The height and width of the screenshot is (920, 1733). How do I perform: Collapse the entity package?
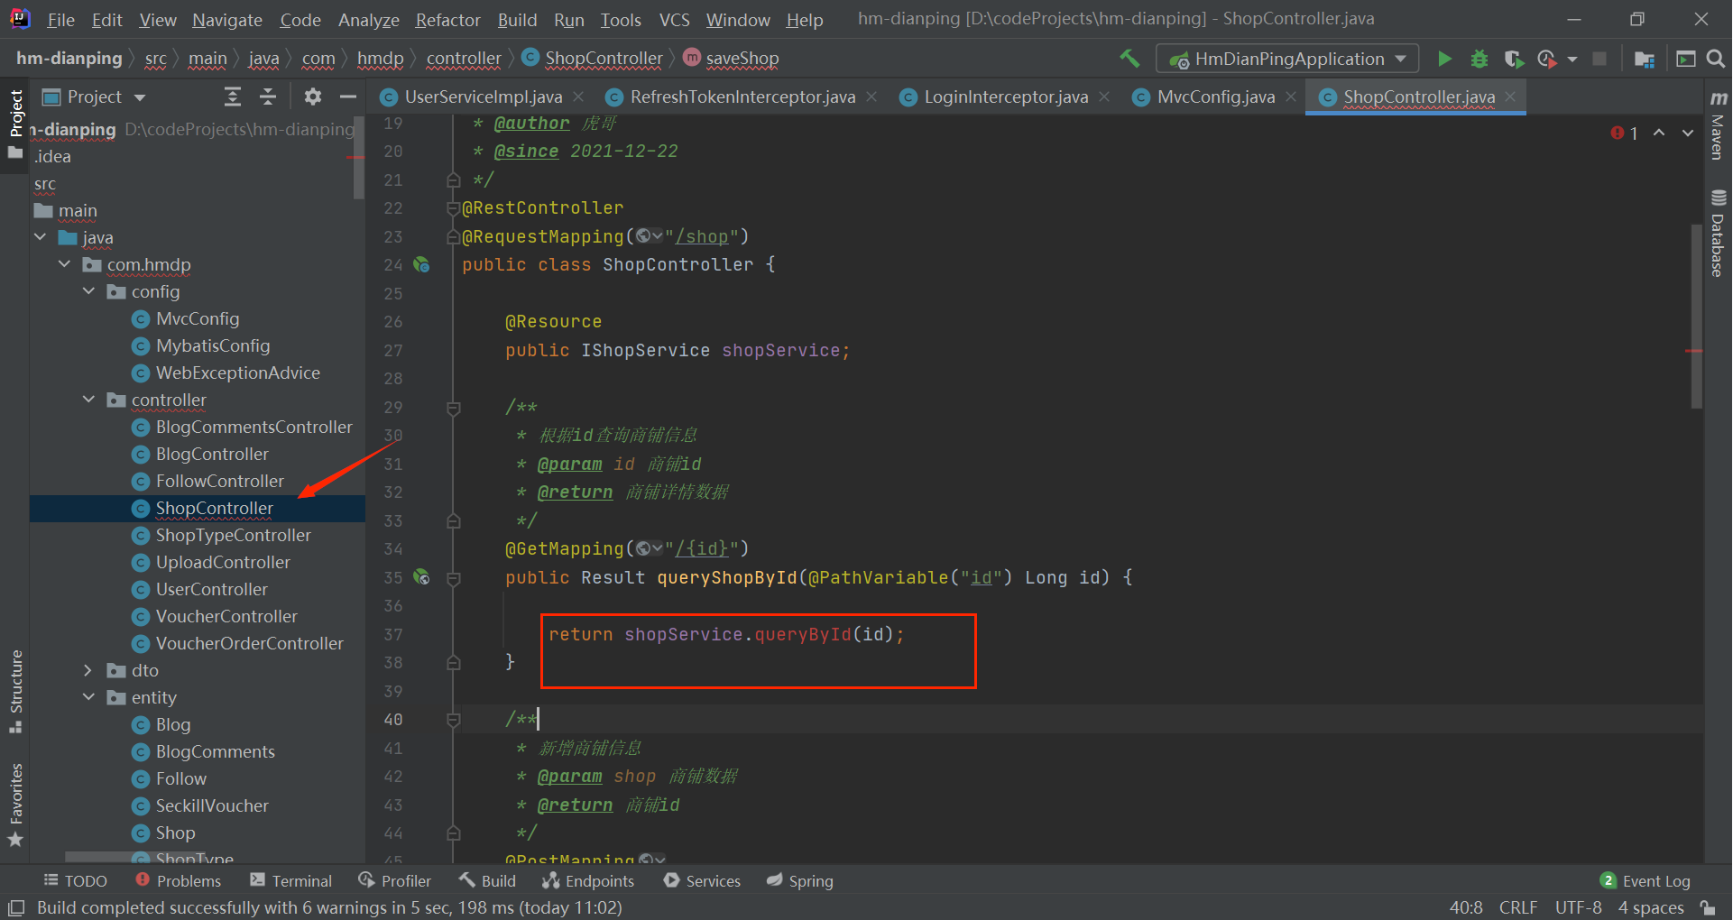pyautogui.click(x=88, y=697)
